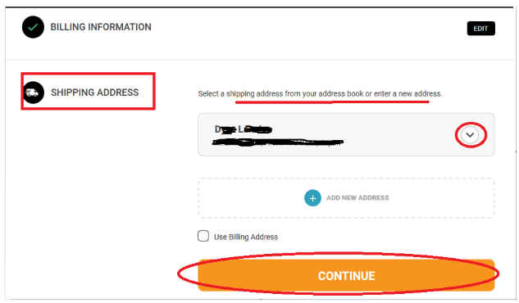Click the shipping truck icon

click(33, 93)
